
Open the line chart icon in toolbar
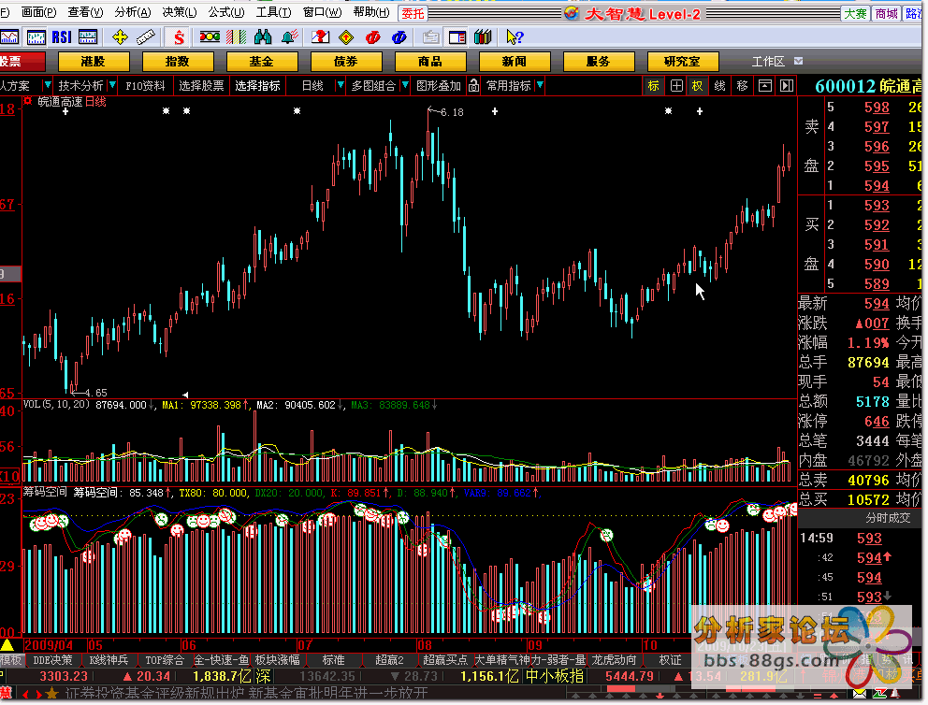9,37
